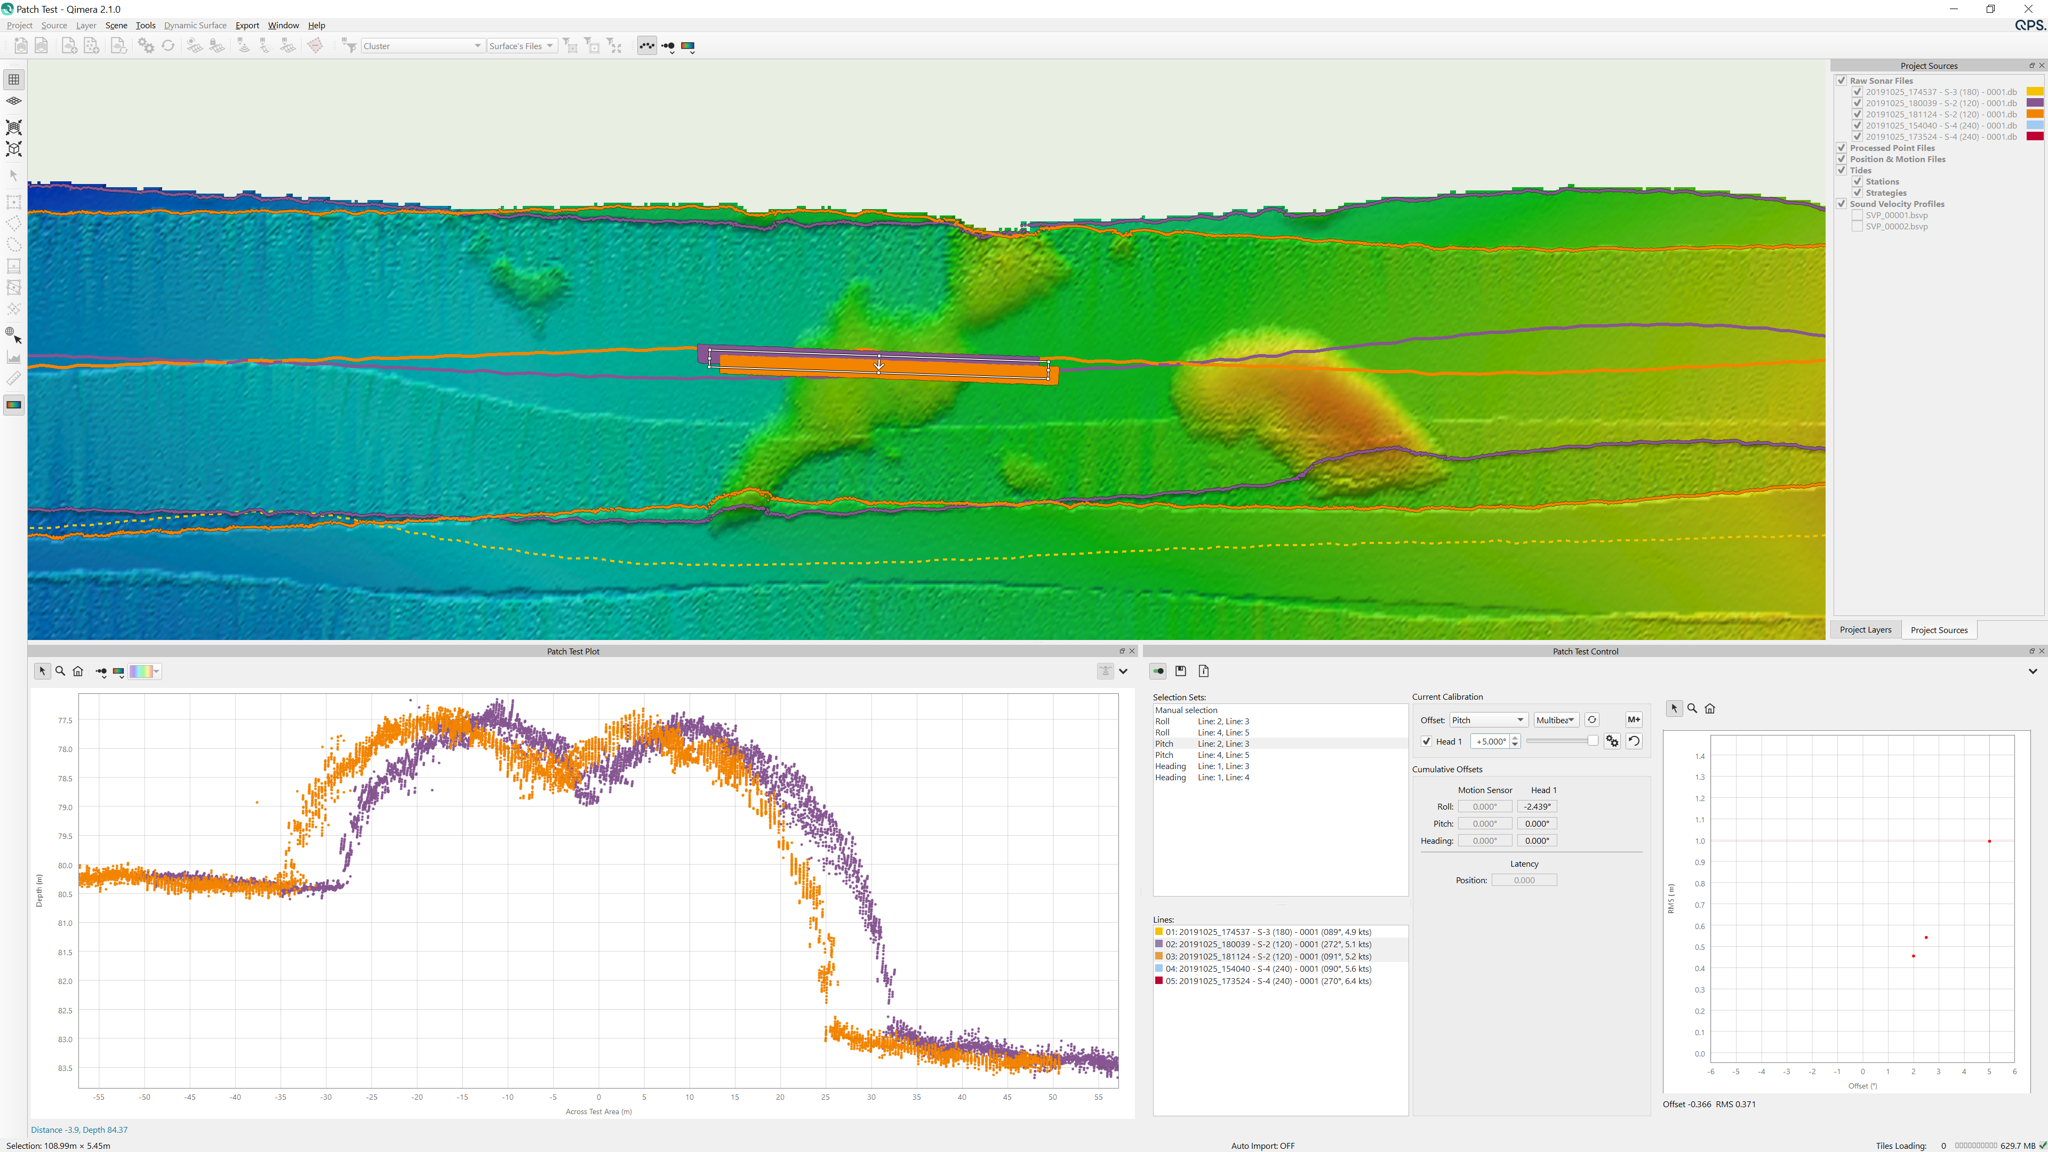Screen dimensions: 2048x1152
Task: Click the refresh icon next to the Multibeam dropdown
Action: tap(1591, 719)
